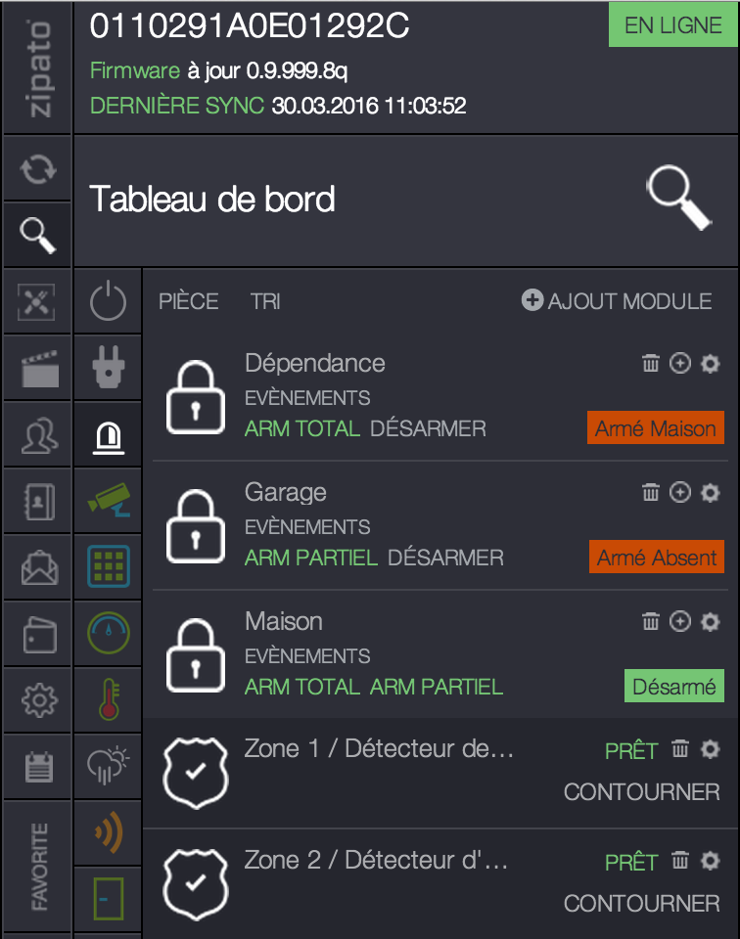740x939 pixels.
Task: Select the search magnifier sidebar tab
Action: point(36,235)
